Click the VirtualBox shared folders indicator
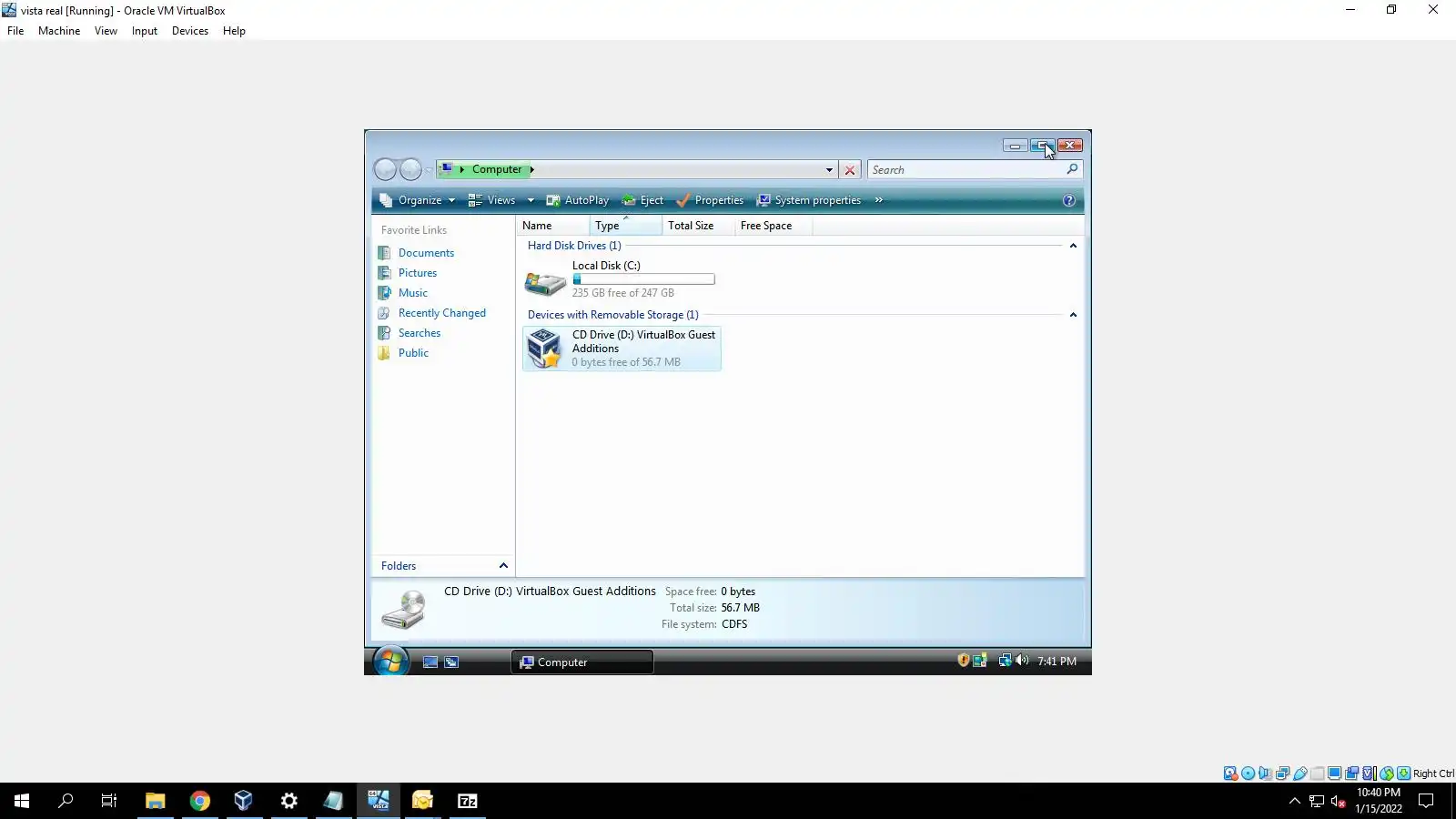 1318,773
